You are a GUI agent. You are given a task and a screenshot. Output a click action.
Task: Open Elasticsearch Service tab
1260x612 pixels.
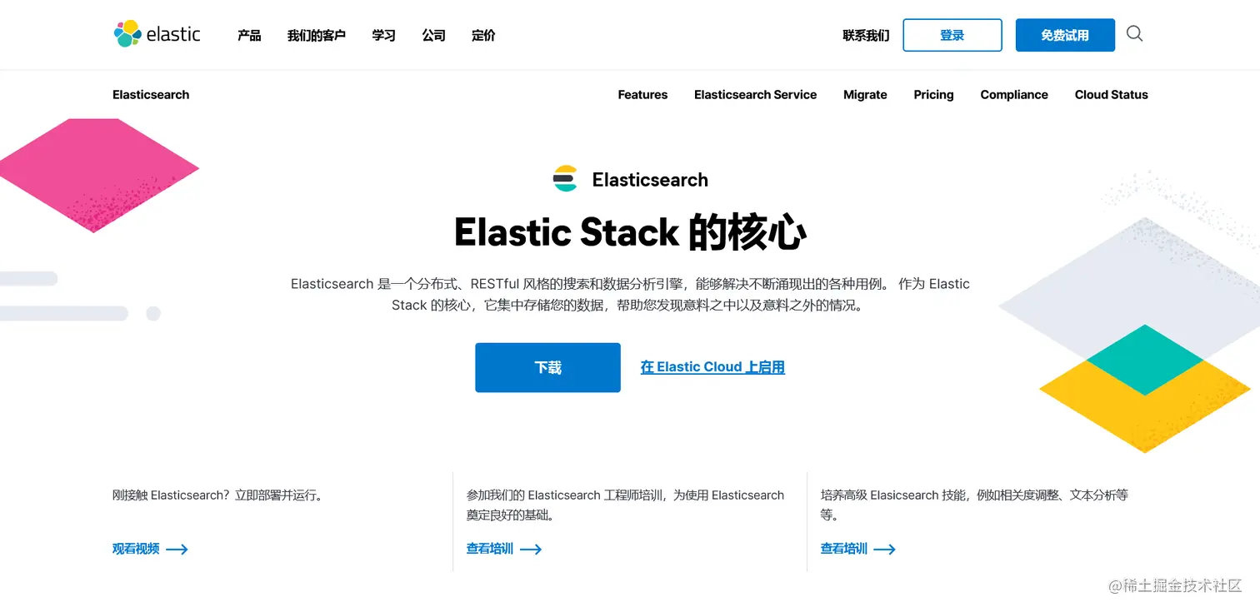tap(755, 95)
